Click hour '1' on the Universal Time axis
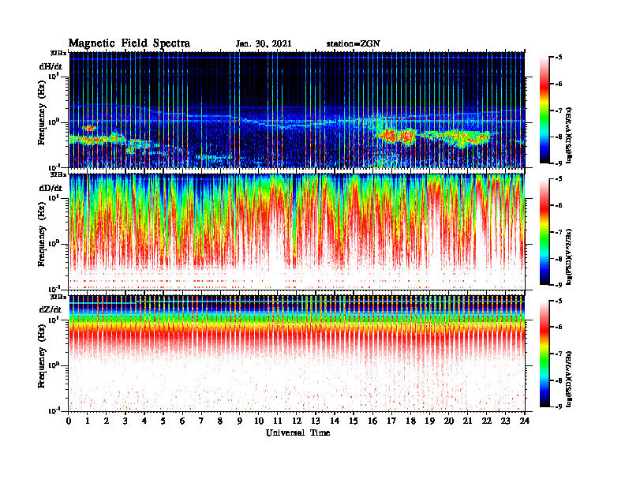This screenshot has height=483, width=625. (88, 421)
